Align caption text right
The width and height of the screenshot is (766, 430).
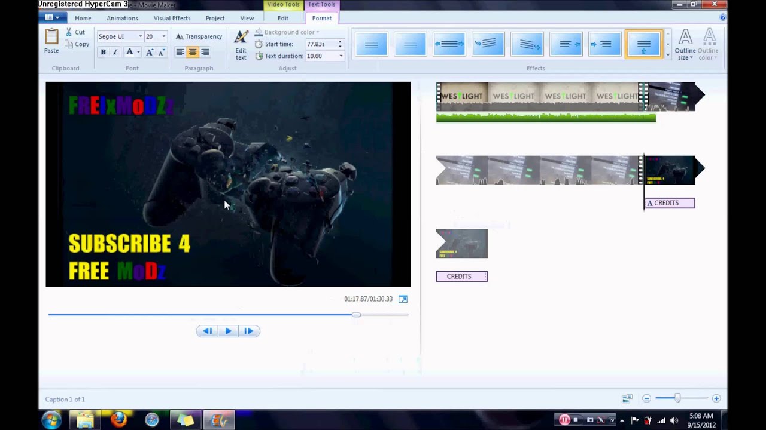(x=205, y=52)
